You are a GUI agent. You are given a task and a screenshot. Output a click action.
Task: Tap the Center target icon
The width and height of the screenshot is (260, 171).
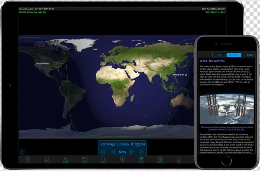point(141,159)
